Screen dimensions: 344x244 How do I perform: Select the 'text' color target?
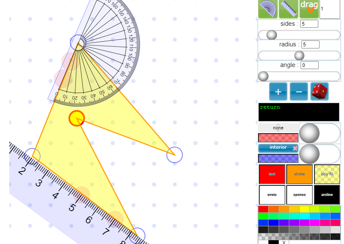tap(272, 174)
